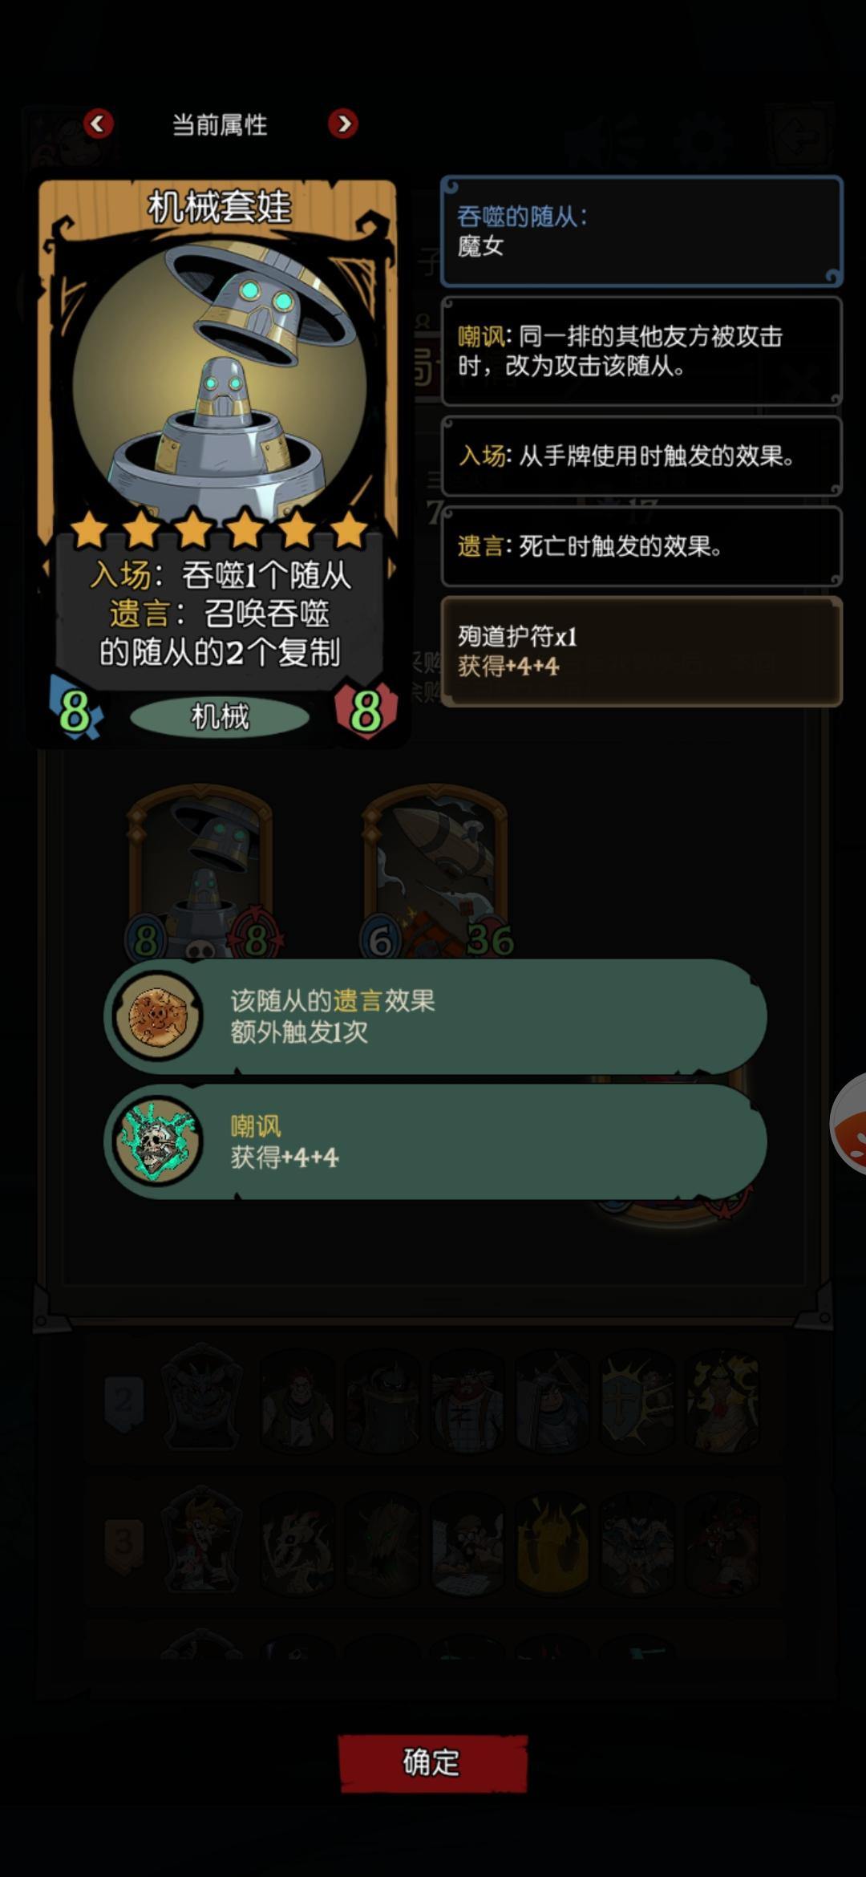Screen dimensions: 866x1877
Task: Select the 嘲讽 获得+4+4 buff row
Action: pos(435,1141)
